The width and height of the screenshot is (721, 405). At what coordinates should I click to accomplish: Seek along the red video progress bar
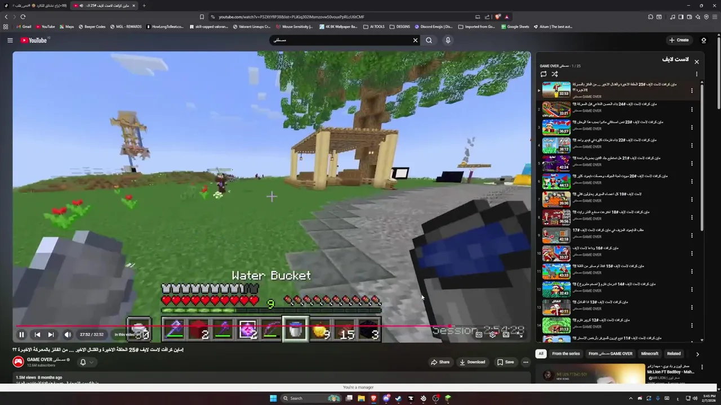coord(272,326)
